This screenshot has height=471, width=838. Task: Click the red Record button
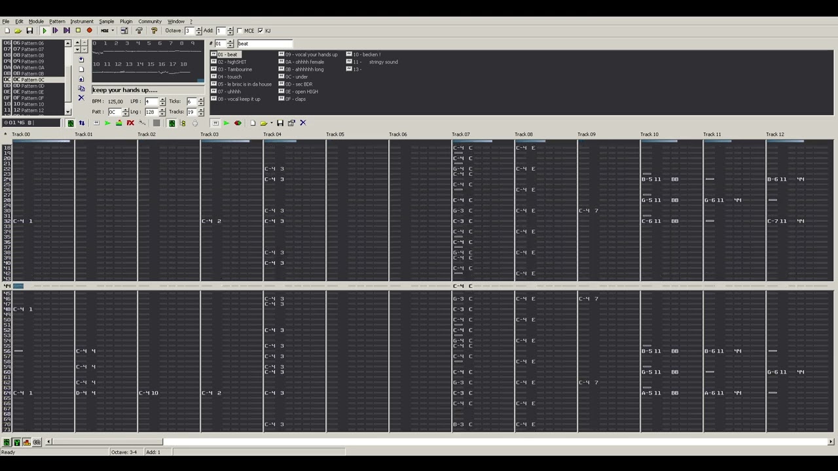(90, 30)
